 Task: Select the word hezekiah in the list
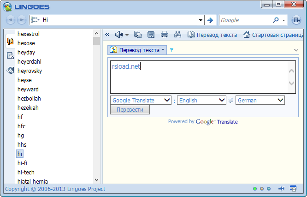(28, 107)
